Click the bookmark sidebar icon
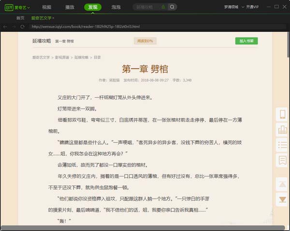The width and height of the screenshot is (290, 231). point(282,160)
